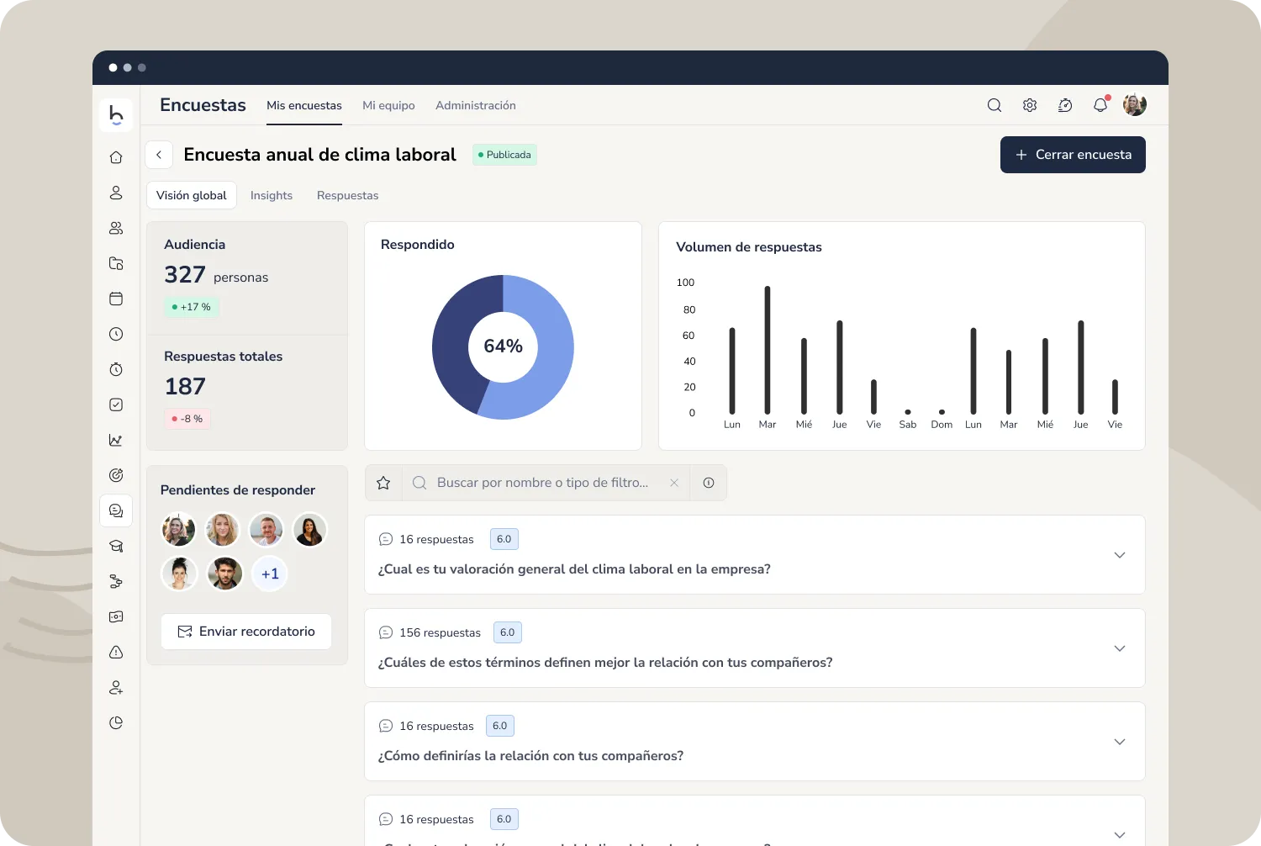
Task: Click the +17 % audience change badge
Action: click(192, 307)
